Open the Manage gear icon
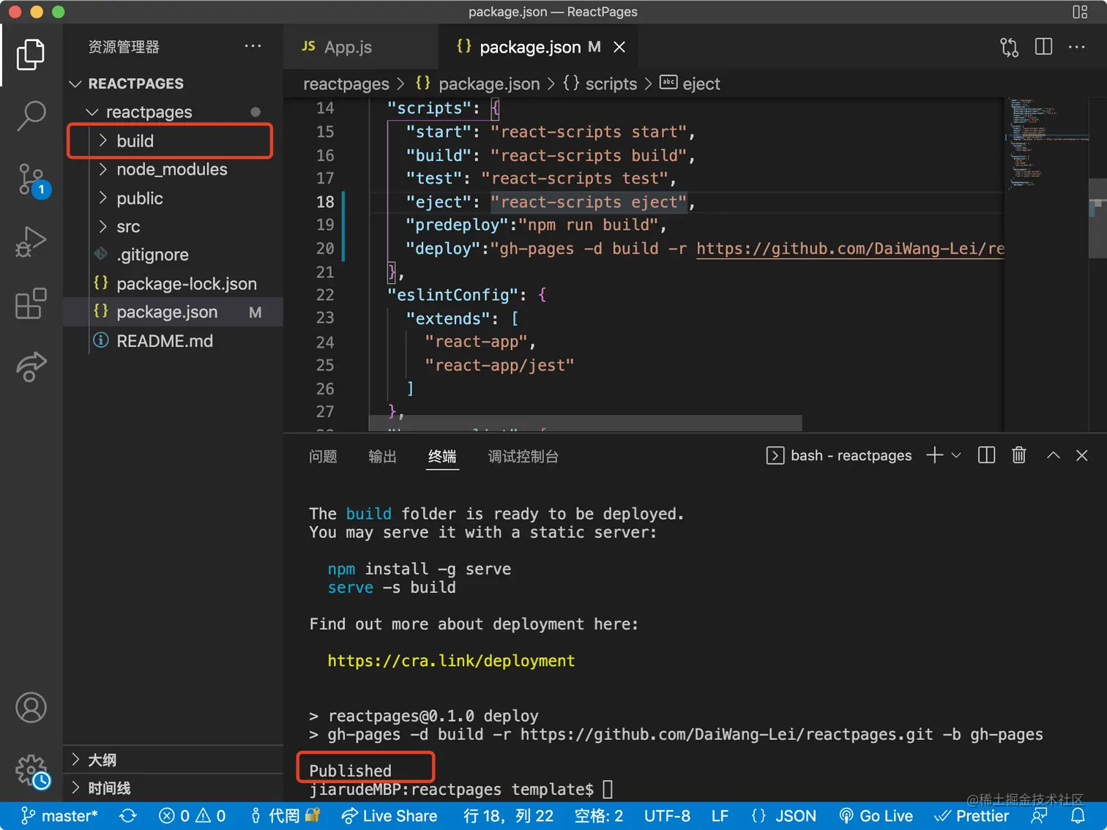This screenshot has width=1107, height=830. [32, 771]
